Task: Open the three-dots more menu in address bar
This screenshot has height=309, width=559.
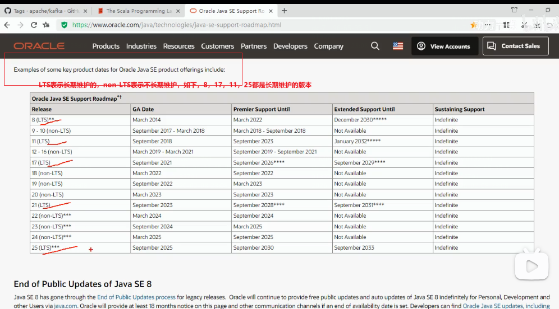Action: [488, 25]
